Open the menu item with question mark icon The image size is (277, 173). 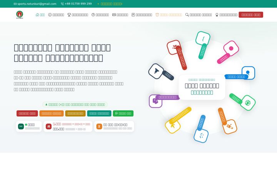pyautogui.click(x=100, y=15)
